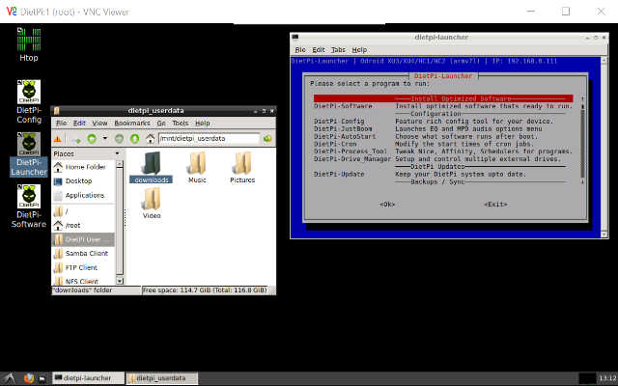
Task: Click the /mnt/dietpi_userdata path field
Action: 209,139
